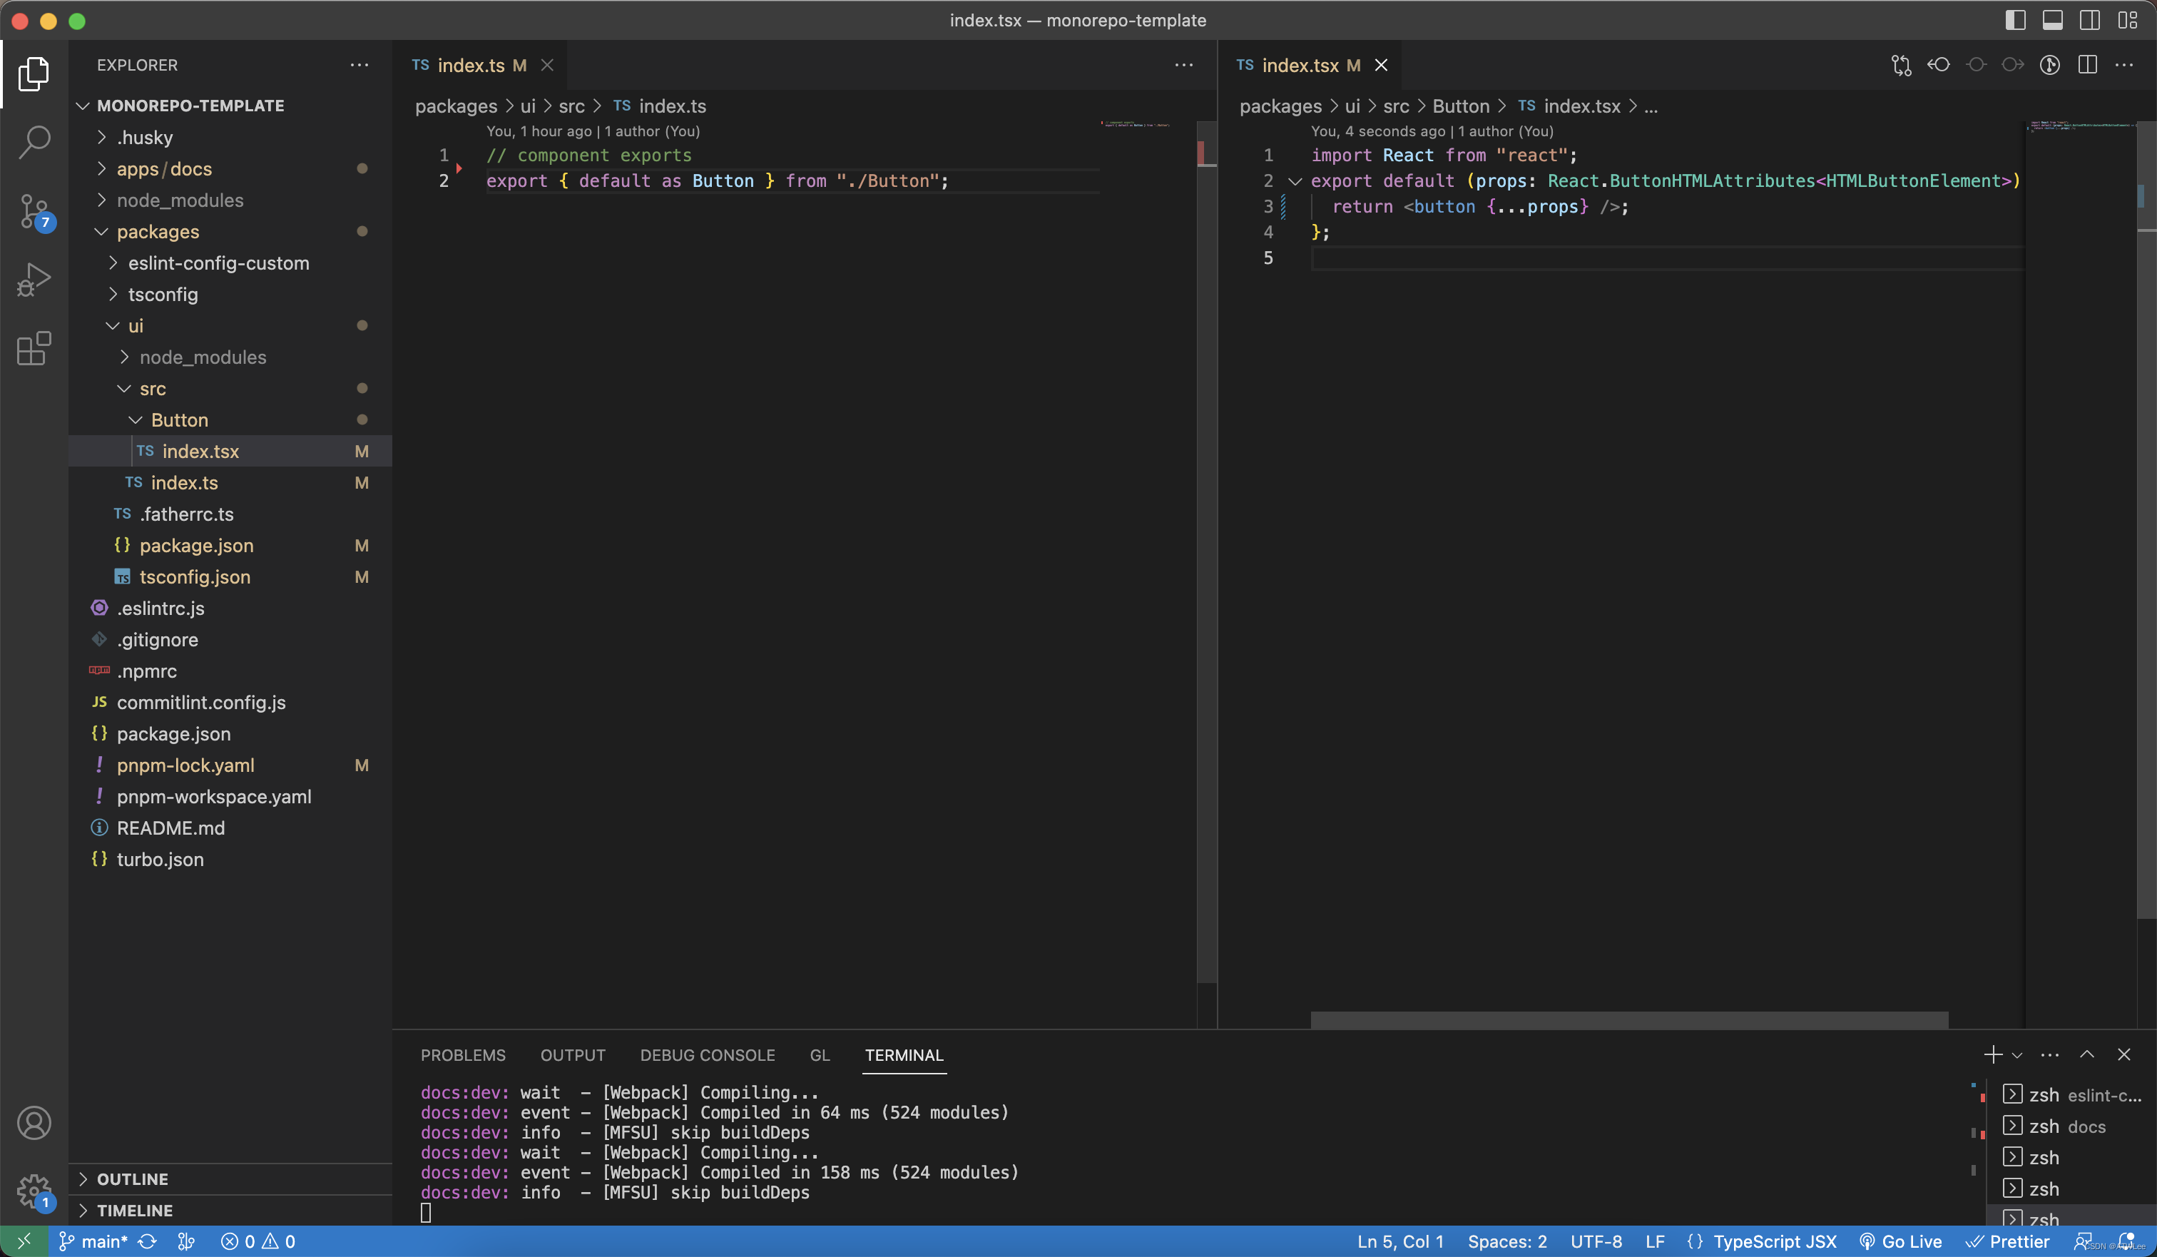Toggle bottom panel layout icon
This screenshot has height=1257, width=2157.
coord(2053,21)
